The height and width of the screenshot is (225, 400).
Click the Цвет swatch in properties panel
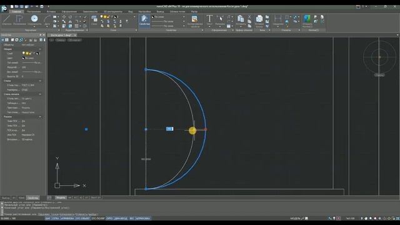coord(23,58)
